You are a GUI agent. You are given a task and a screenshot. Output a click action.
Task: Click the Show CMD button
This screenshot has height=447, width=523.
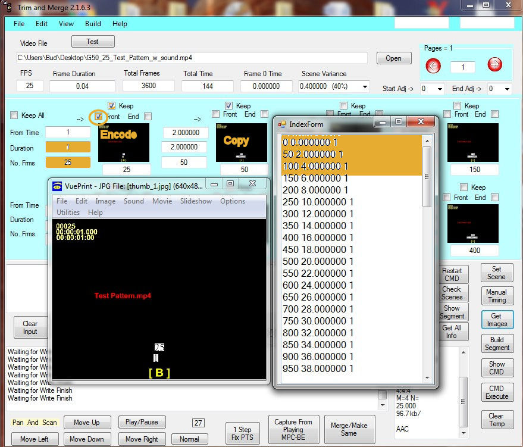(497, 368)
